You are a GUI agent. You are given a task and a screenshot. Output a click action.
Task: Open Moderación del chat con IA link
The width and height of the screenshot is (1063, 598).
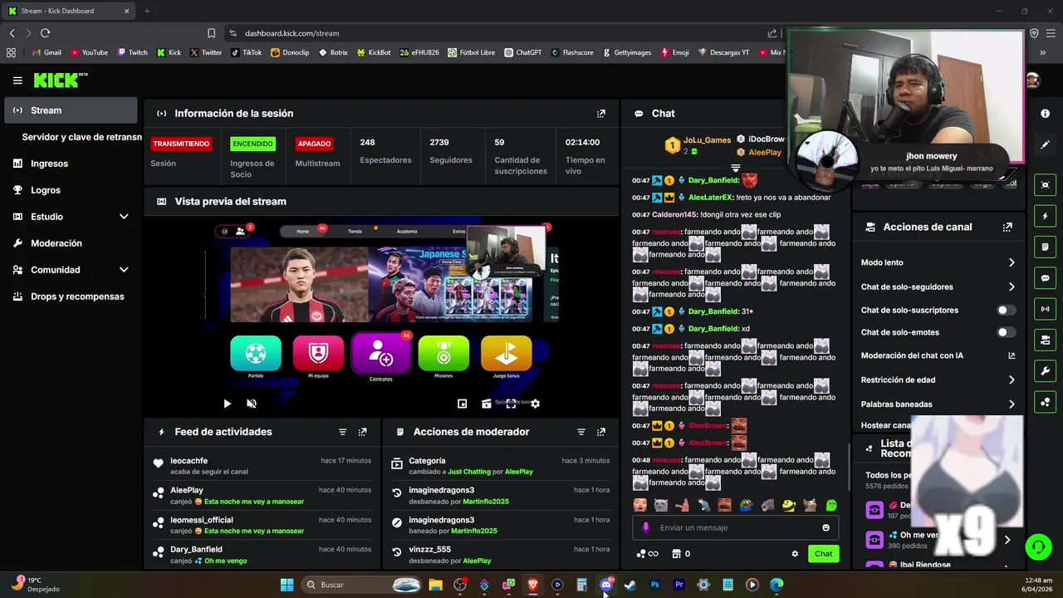[x=1012, y=355]
